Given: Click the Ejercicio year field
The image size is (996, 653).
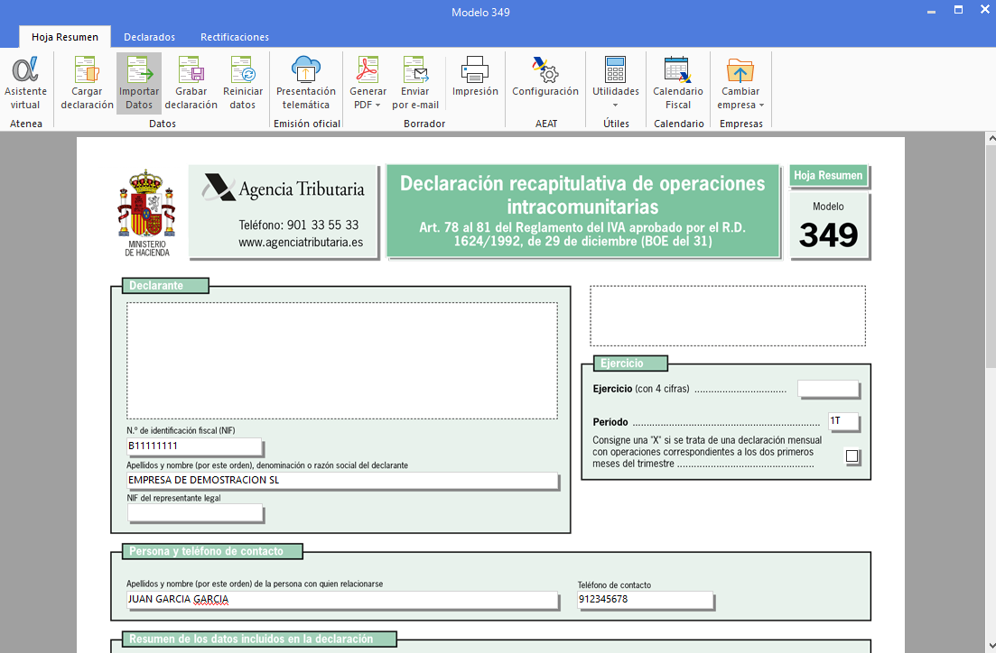Looking at the screenshot, I should (x=828, y=389).
